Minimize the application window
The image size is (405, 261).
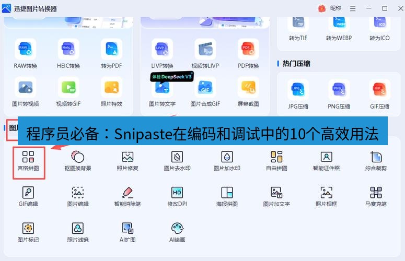369,8
